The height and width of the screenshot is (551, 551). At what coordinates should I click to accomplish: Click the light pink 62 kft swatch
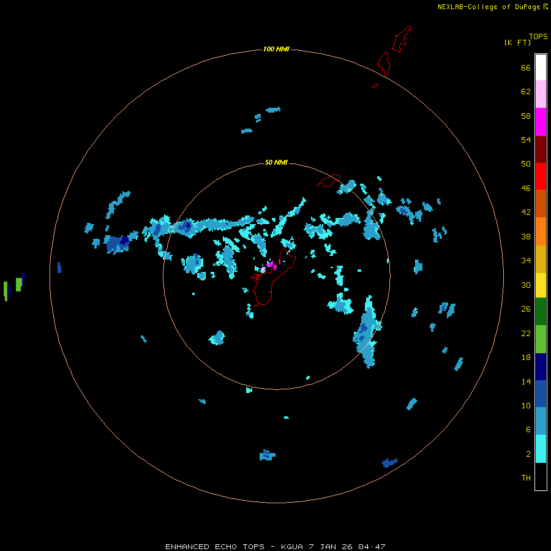[x=541, y=94]
